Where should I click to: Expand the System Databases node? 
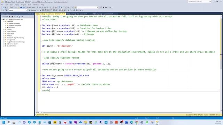[6, 24]
